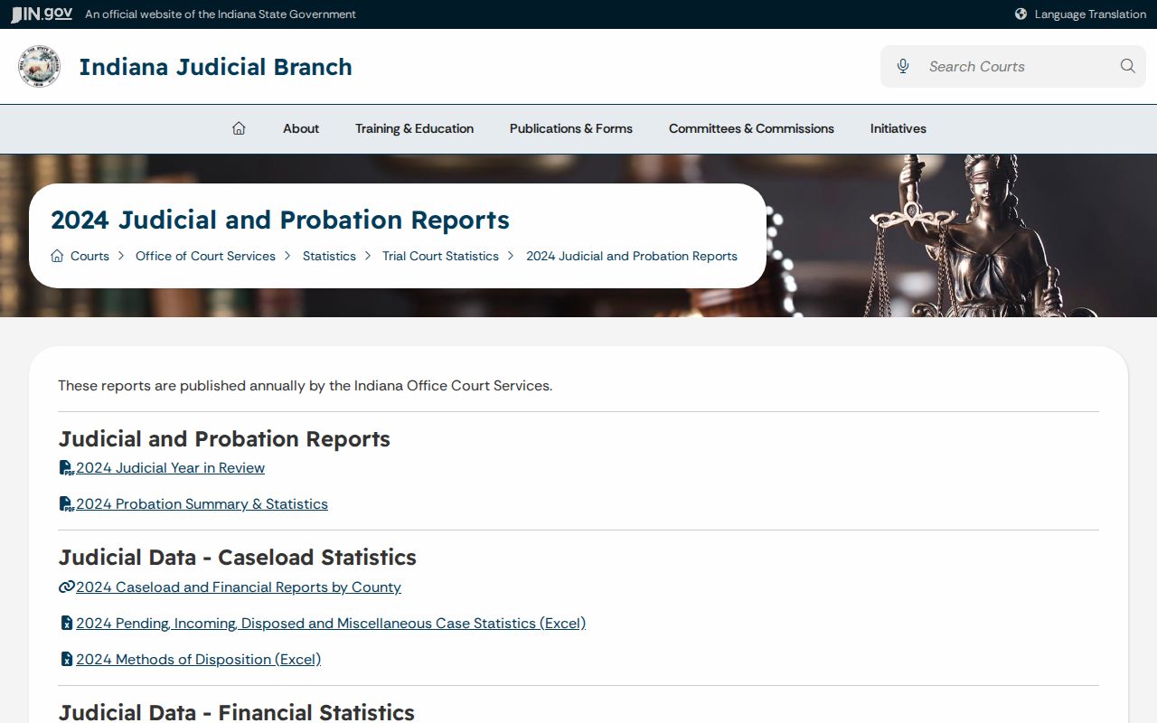Open the Initiatives menu
Screen dimensions: 1157x723
point(898,128)
